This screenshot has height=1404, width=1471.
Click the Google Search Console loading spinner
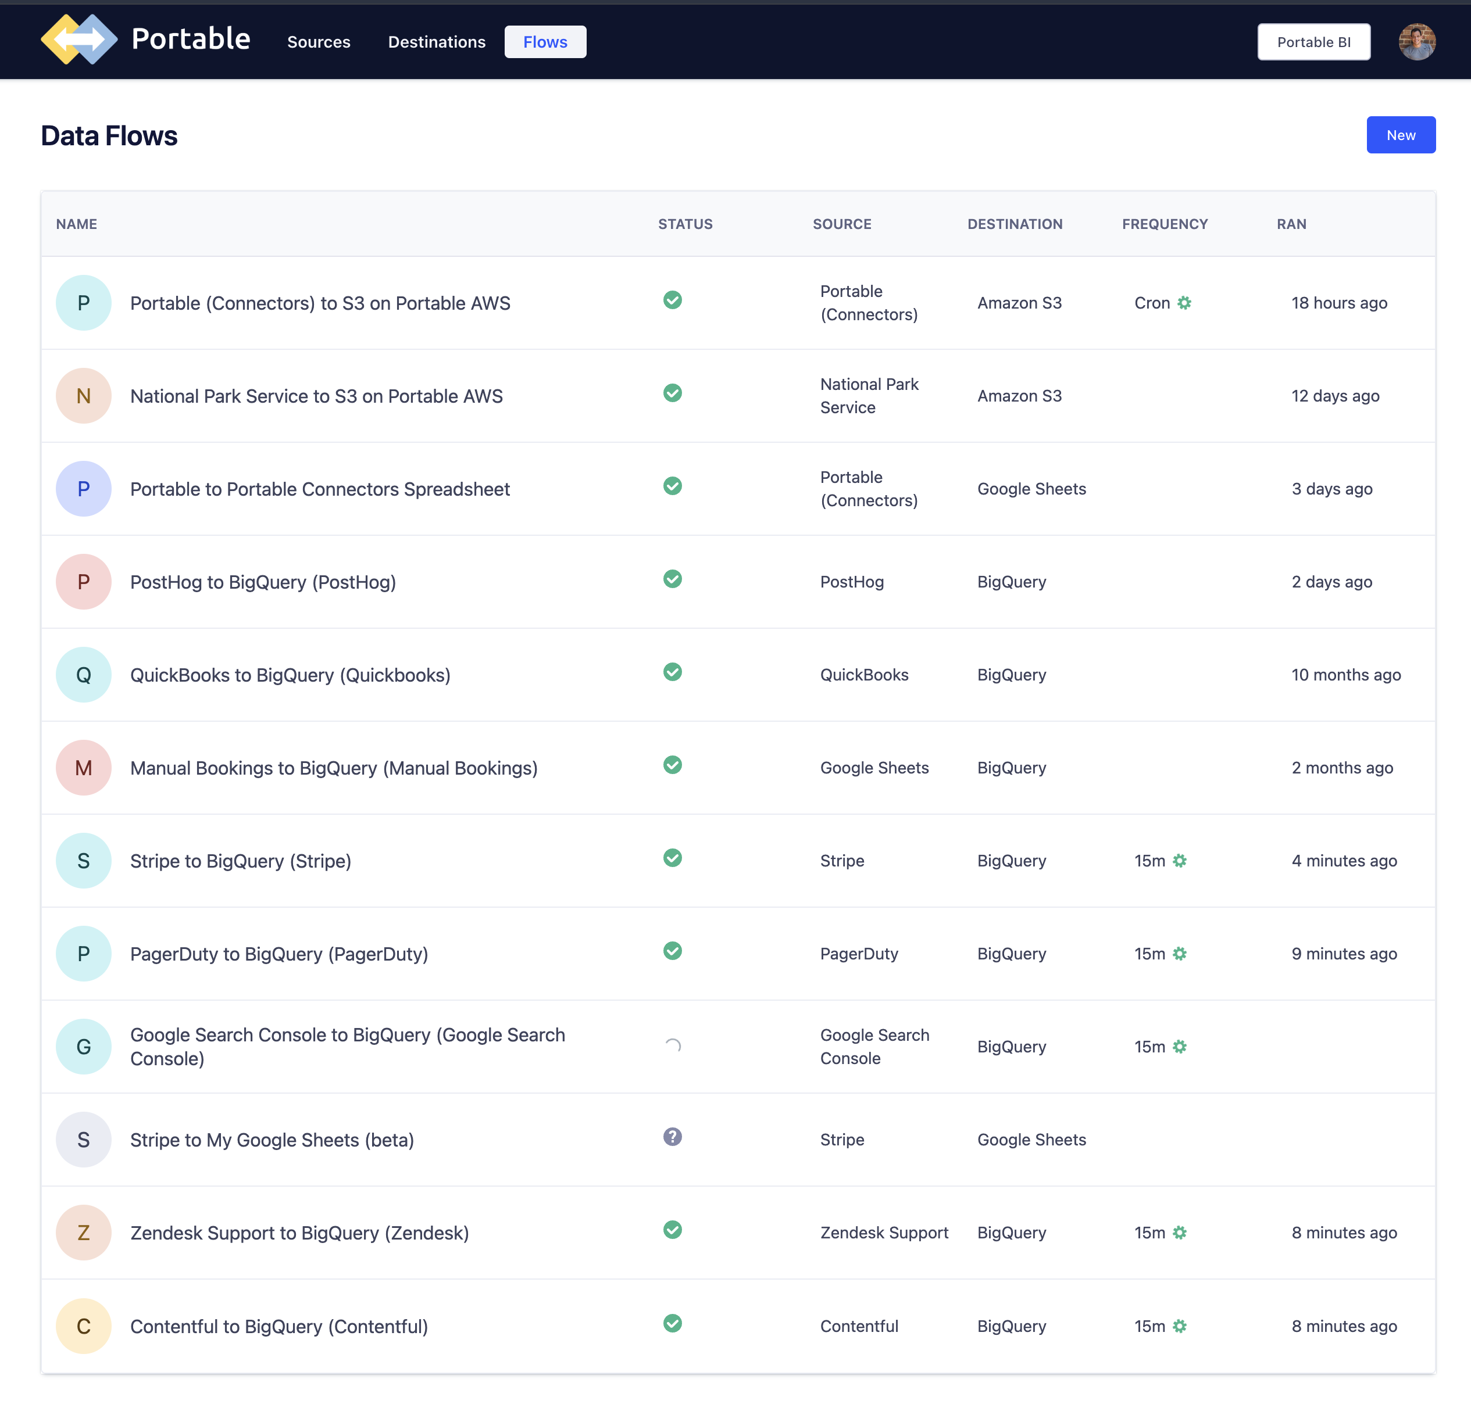672,1045
